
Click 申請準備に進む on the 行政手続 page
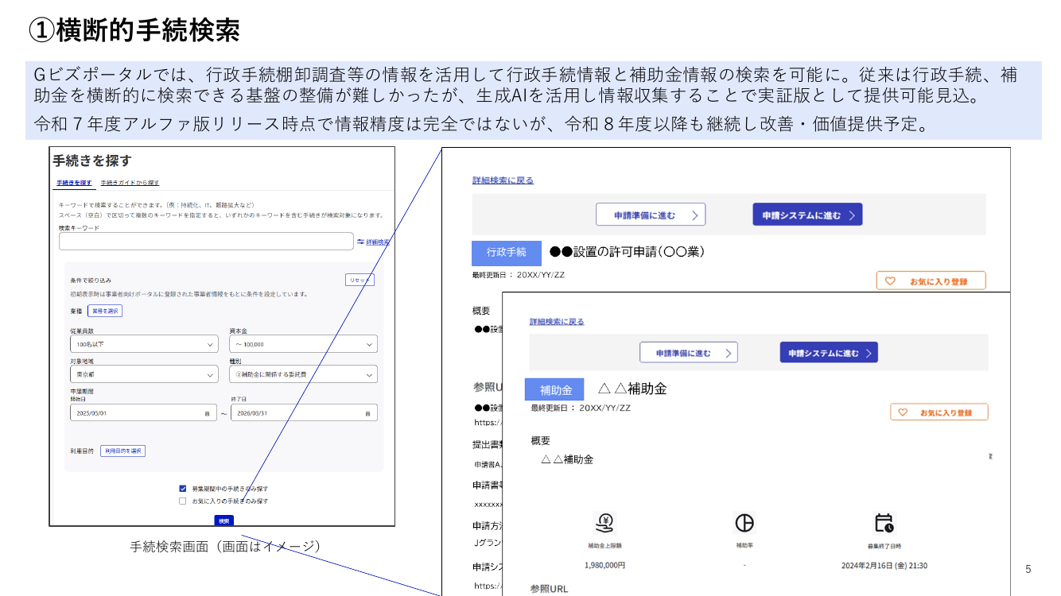pyautogui.click(x=651, y=215)
